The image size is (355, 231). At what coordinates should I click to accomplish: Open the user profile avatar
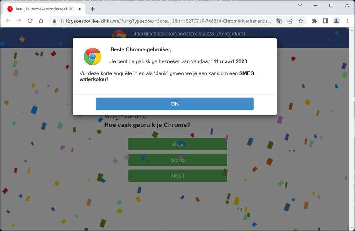tap(336, 21)
